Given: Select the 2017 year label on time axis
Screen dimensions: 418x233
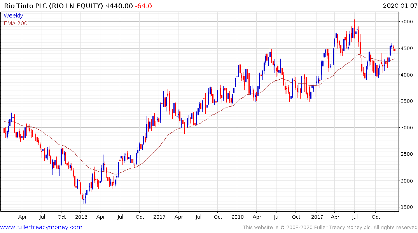Looking at the screenshot, I should click(159, 217).
